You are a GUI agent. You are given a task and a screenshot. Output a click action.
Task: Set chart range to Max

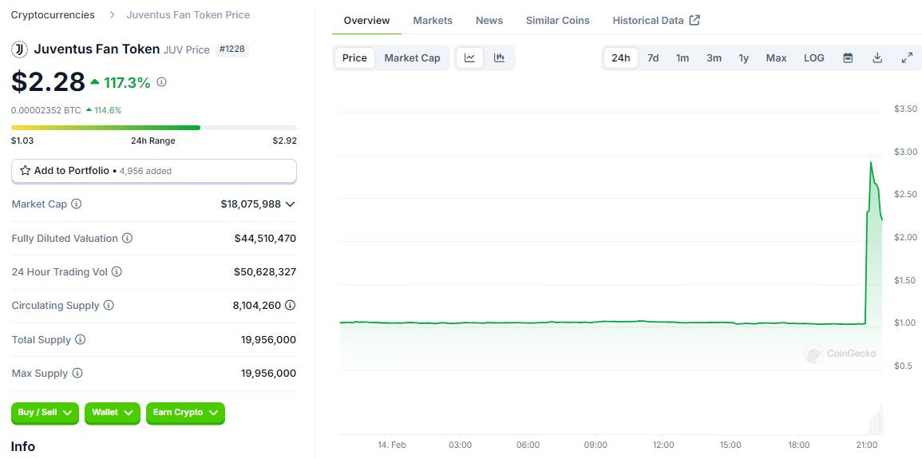pyautogui.click(x=776, y=57)
